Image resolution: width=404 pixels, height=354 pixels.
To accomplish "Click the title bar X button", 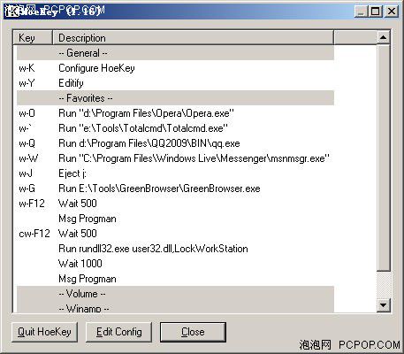I will coord(392,12).
